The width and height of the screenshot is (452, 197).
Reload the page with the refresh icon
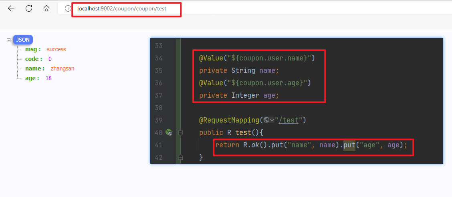(29, 8)
